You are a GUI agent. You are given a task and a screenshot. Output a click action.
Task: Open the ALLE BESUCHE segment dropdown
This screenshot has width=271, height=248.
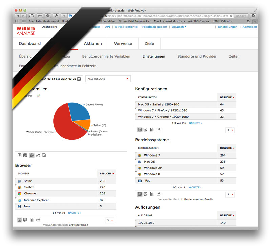pyautogui.click(x=108, y=79)
